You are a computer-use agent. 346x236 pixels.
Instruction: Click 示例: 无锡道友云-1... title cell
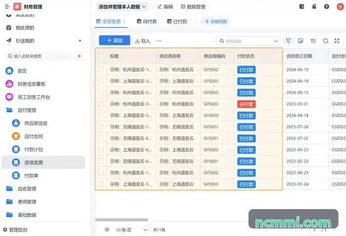point(131,126)
